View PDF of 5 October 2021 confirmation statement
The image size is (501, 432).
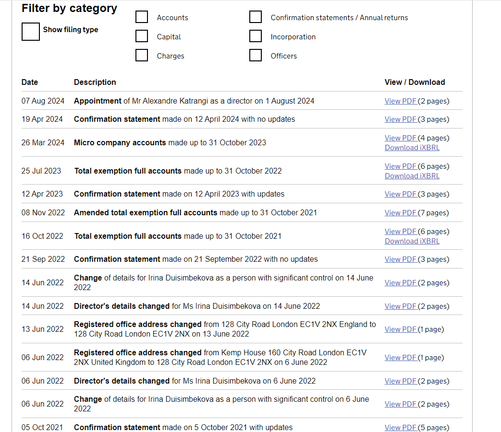point(401,428)
